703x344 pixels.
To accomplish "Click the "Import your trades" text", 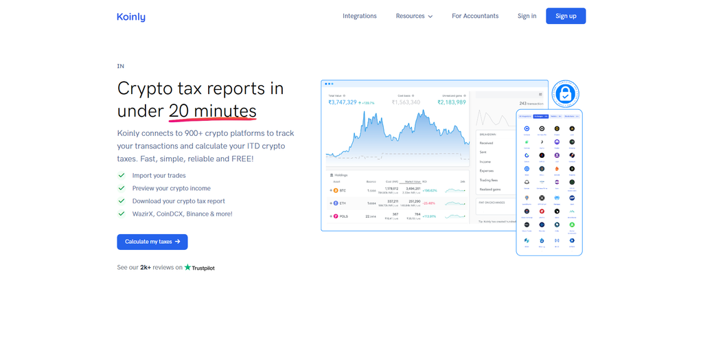I will click(159, 175).
